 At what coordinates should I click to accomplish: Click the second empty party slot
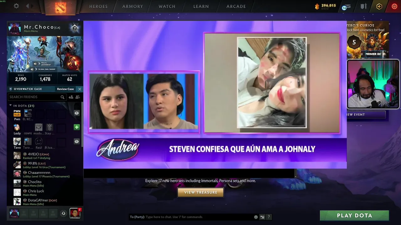coord(34,213)
